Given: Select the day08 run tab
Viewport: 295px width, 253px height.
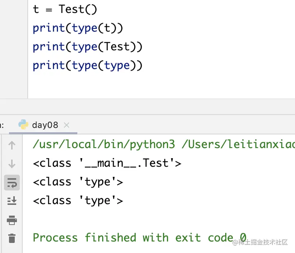Looking at the screenshot, I should [x=45, y=125].
